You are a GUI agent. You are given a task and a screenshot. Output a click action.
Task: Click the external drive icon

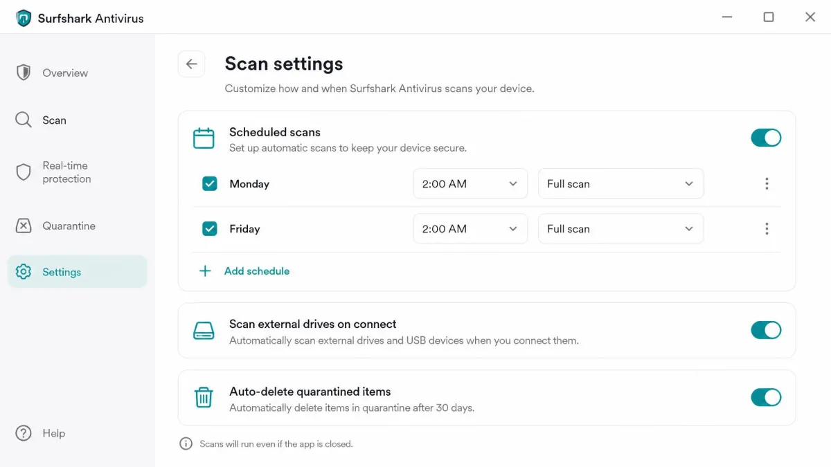click(204, 331)
